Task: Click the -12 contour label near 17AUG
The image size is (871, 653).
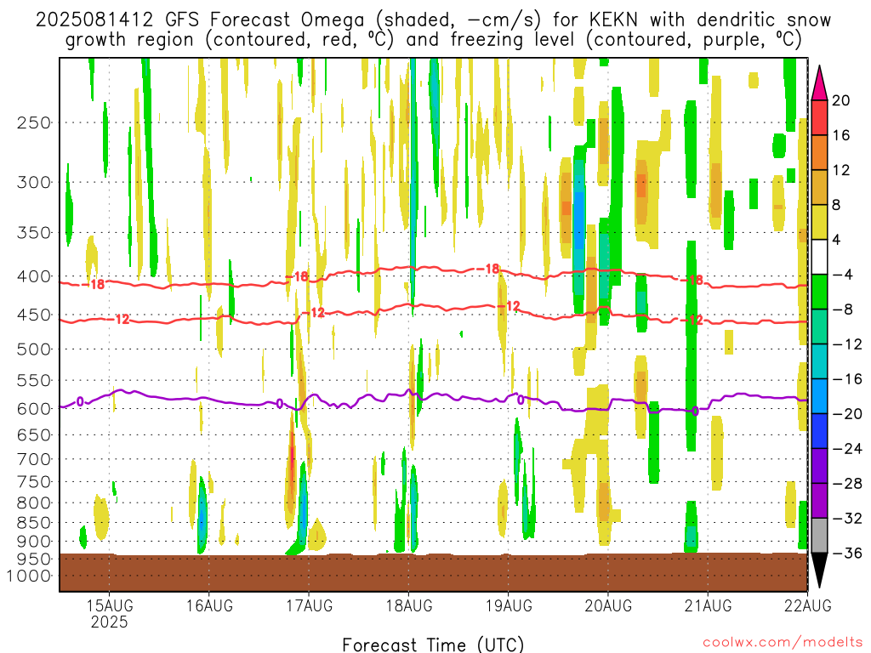Action: [314, 313]
